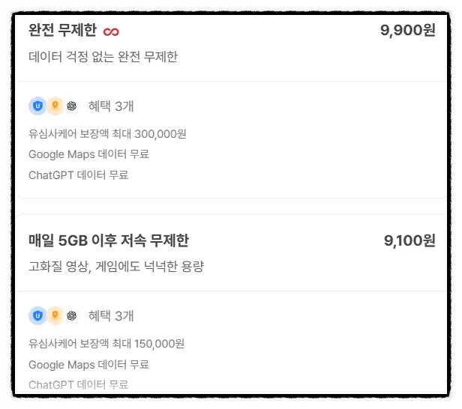Viewport: 462px width, 409px height.
Task: Expand 혜택 3개 in the 완전 무제한 card
Action: click(111, 106)
